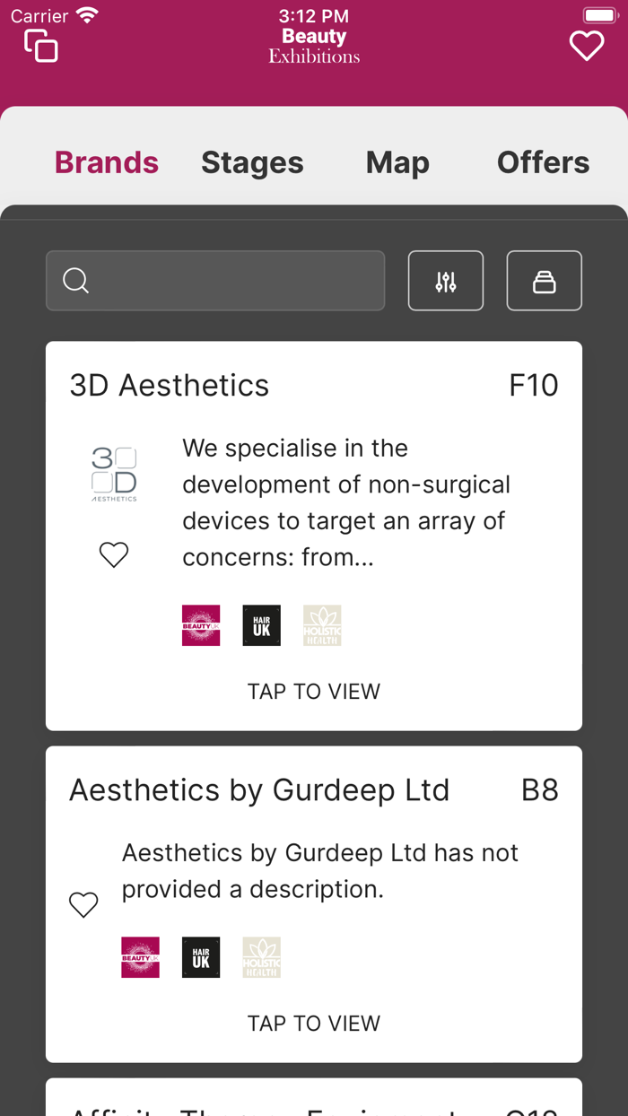The height and width of the screenshot is (1116, 628).
Task: Switch to the Stages tab
Action: (x=252, y=162)
